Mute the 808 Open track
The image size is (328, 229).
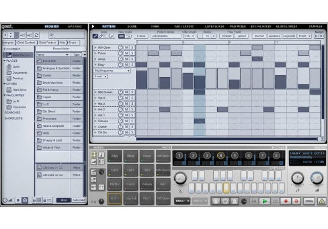coord(127,47)
